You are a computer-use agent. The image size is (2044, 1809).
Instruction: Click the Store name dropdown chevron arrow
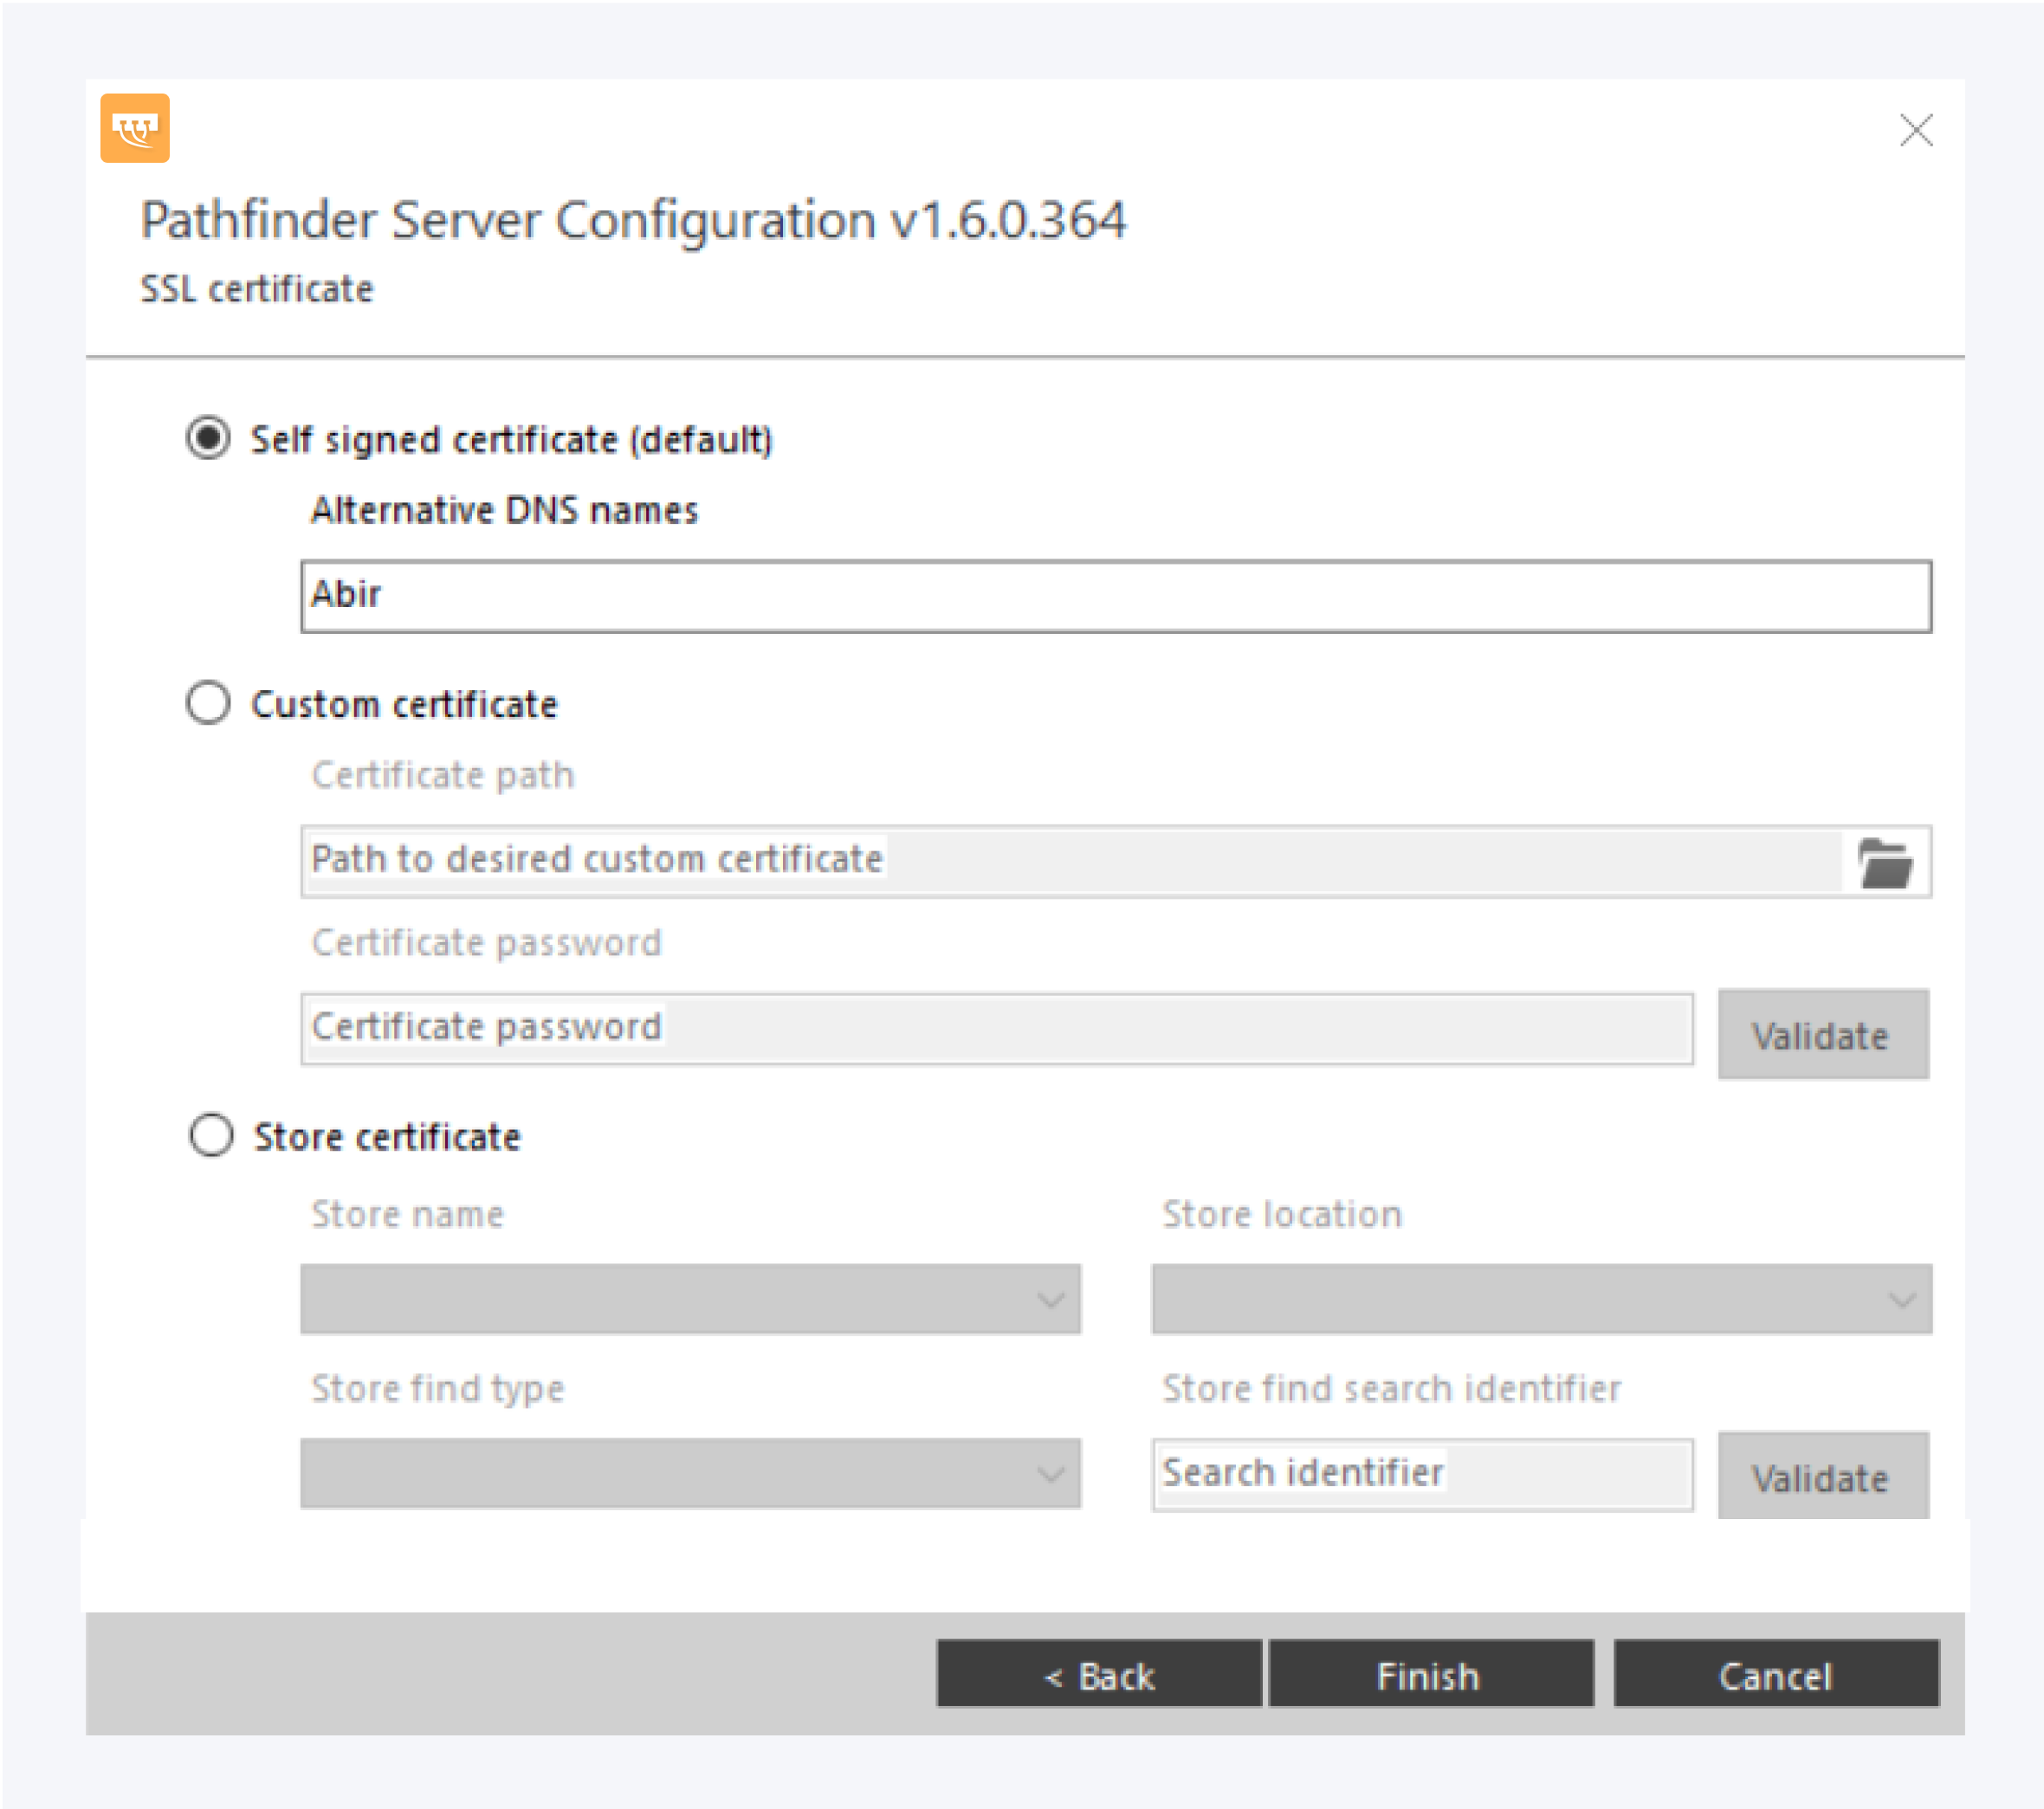pos(1050,1299)
